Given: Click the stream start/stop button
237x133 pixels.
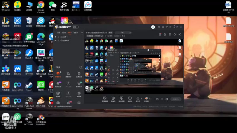Looking at the screenshot, I should [x=176, y=99].
